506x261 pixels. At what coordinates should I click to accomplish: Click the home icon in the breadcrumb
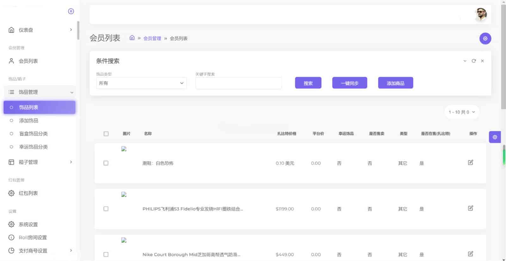tap(132, 38)
